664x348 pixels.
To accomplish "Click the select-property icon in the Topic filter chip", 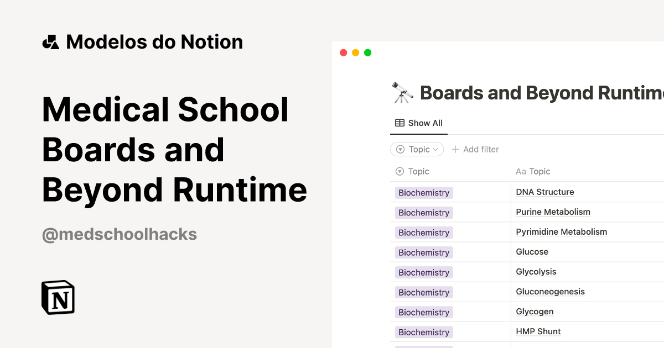I will 401,149.
